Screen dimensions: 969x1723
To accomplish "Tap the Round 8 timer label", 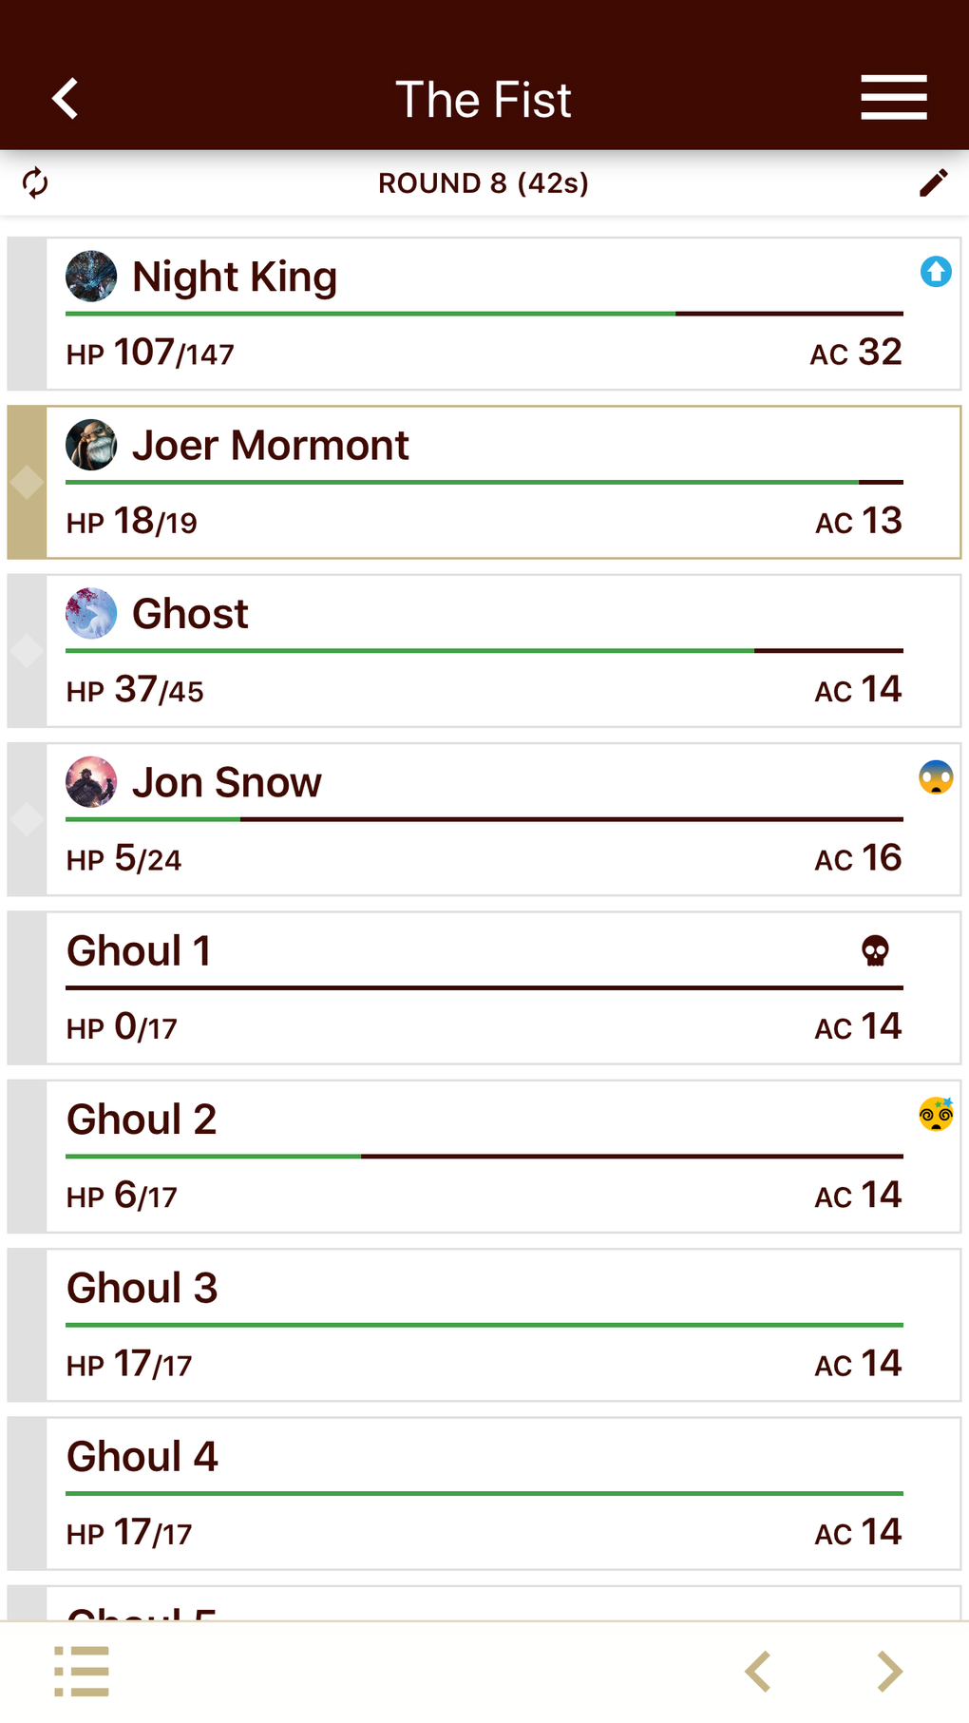I will tap(484, 182).
